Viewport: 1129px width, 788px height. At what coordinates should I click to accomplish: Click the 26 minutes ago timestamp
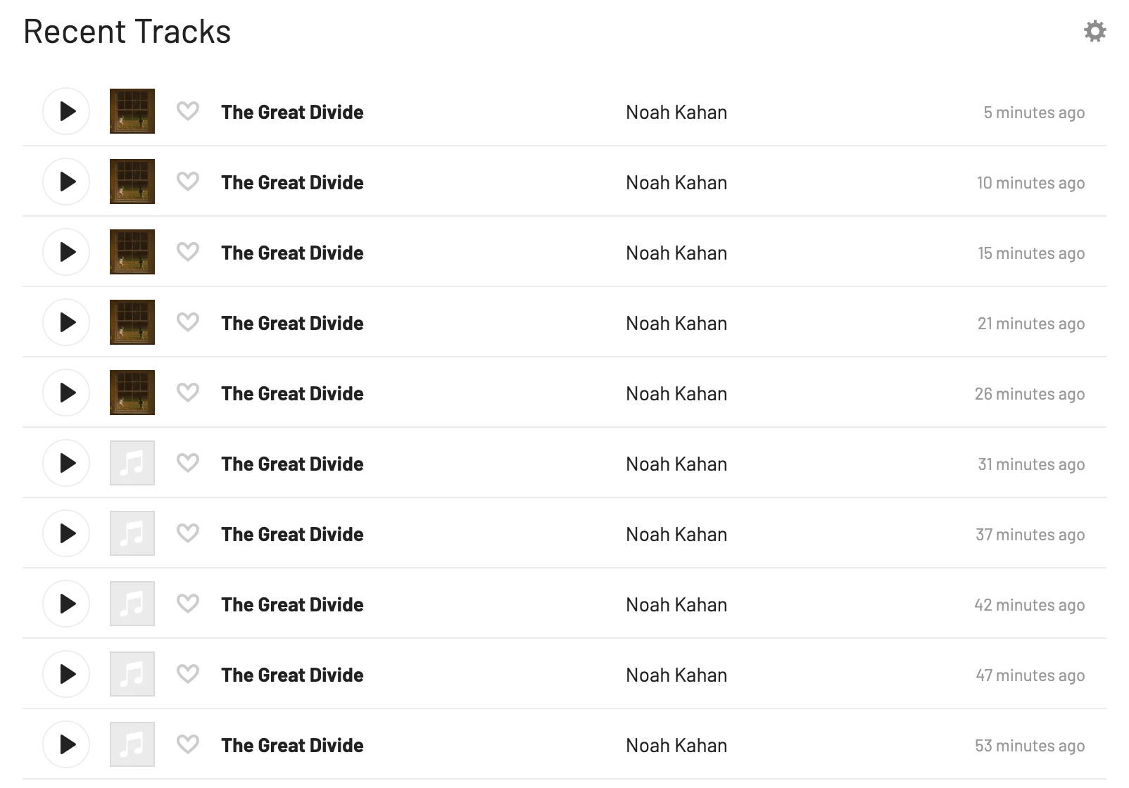[1029, 394]
